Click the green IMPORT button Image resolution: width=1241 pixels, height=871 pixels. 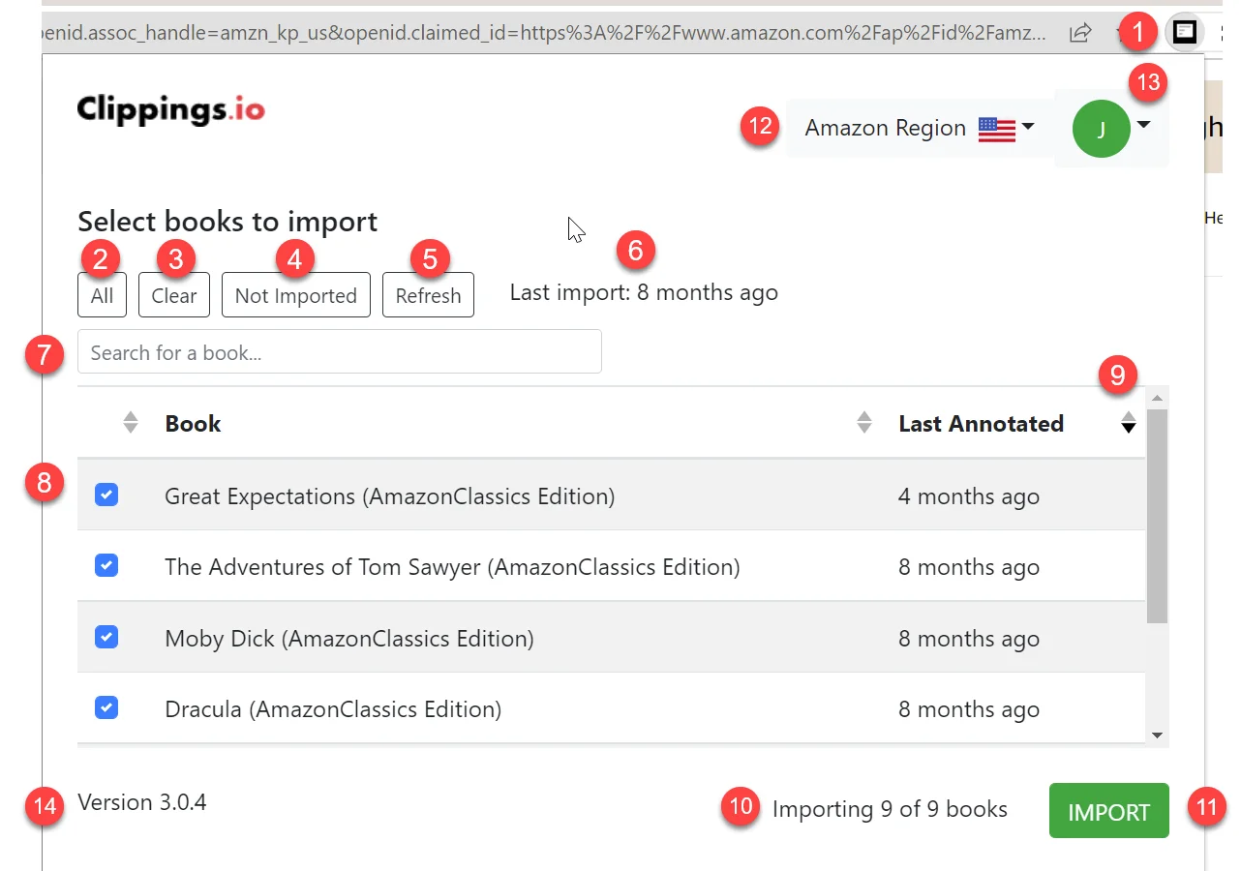coord(1109,811)
